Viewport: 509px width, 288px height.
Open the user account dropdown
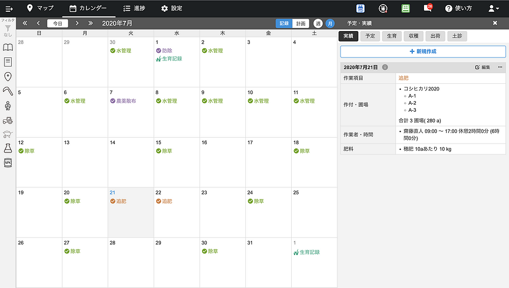tap(493, 8)
